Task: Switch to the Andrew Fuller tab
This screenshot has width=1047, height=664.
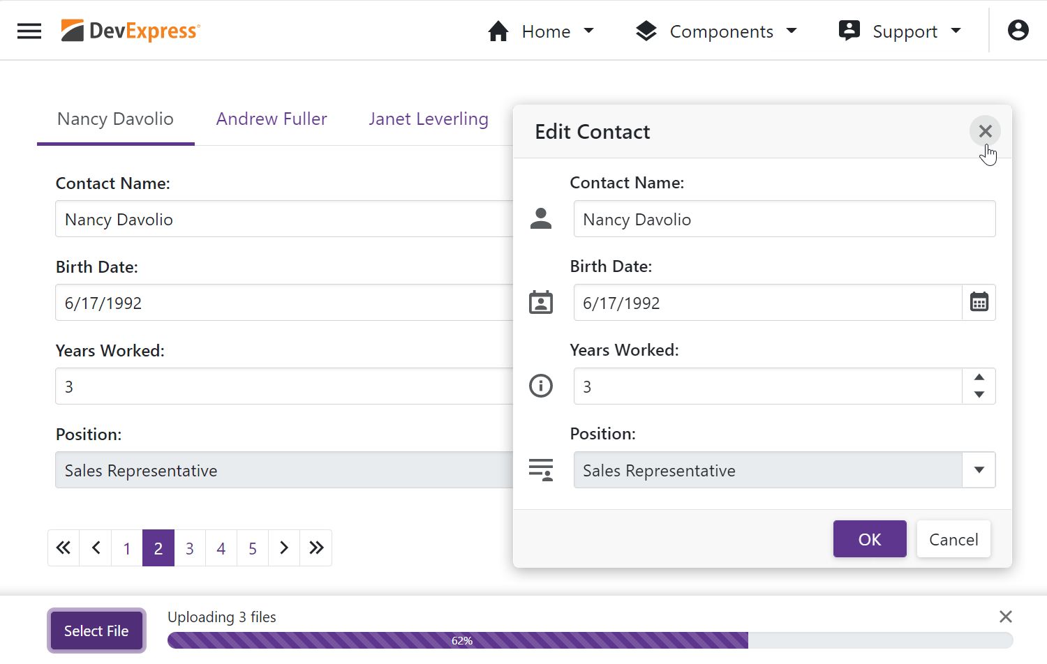Action: tap(272, 119)
